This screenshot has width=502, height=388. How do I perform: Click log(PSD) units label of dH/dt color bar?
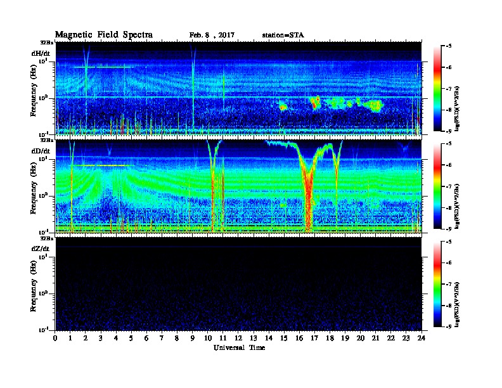tap(457, 109)
